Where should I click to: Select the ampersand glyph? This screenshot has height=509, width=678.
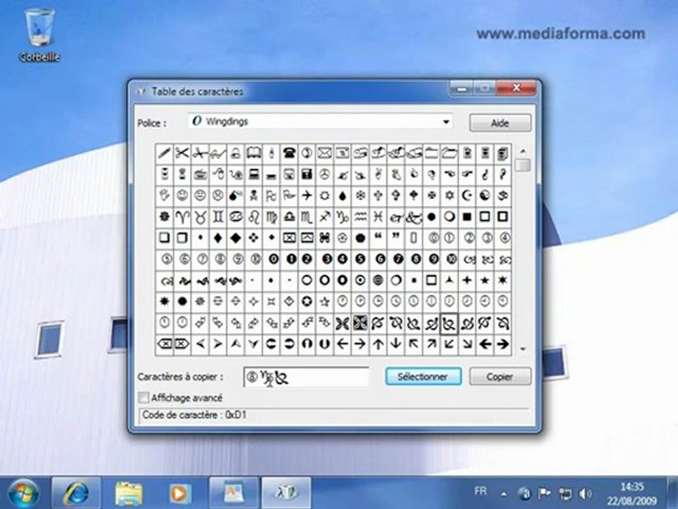click(414, 217)
